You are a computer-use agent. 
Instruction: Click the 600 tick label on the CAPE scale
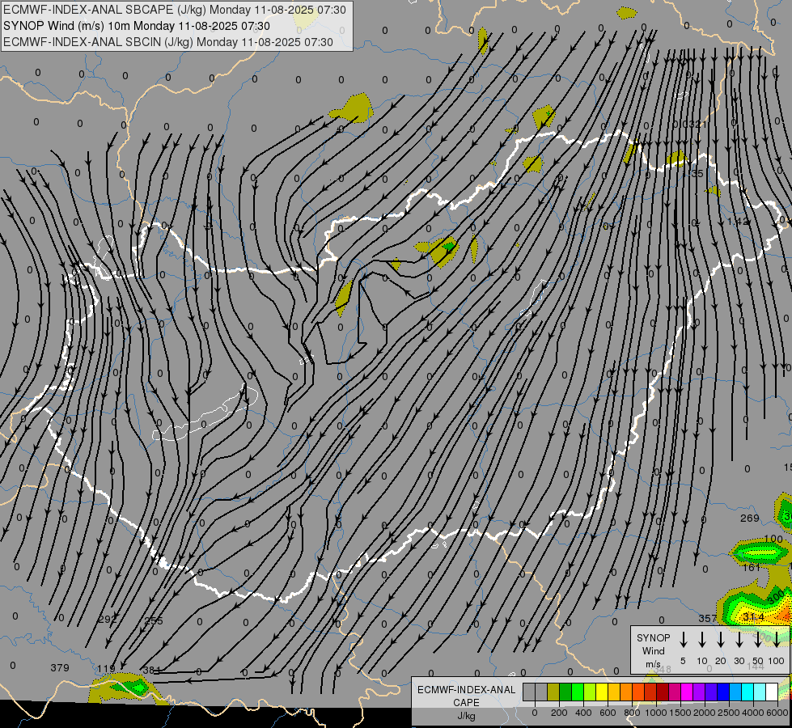608,713
